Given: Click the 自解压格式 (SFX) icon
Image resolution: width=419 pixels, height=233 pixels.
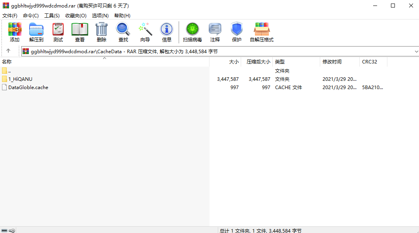Looking at the screenshot, I should [262, 29].
